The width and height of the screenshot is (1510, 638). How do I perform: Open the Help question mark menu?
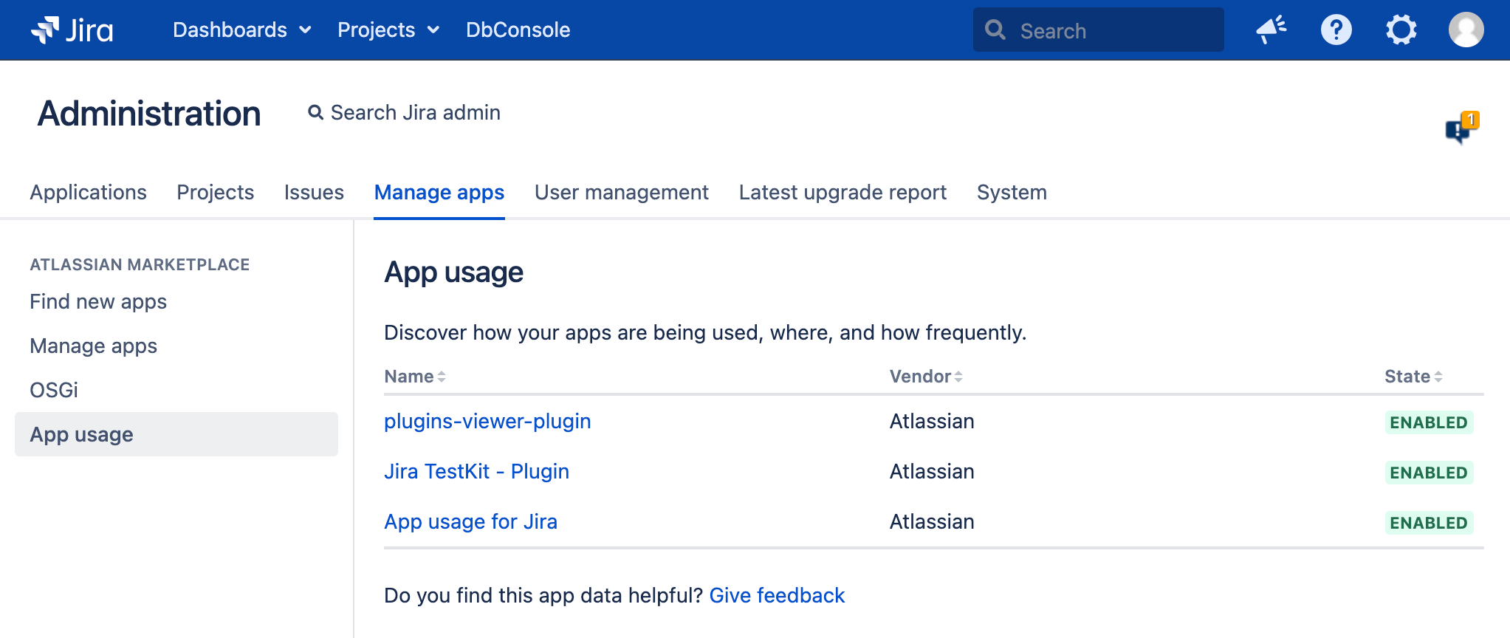[x=1336, y=30]
